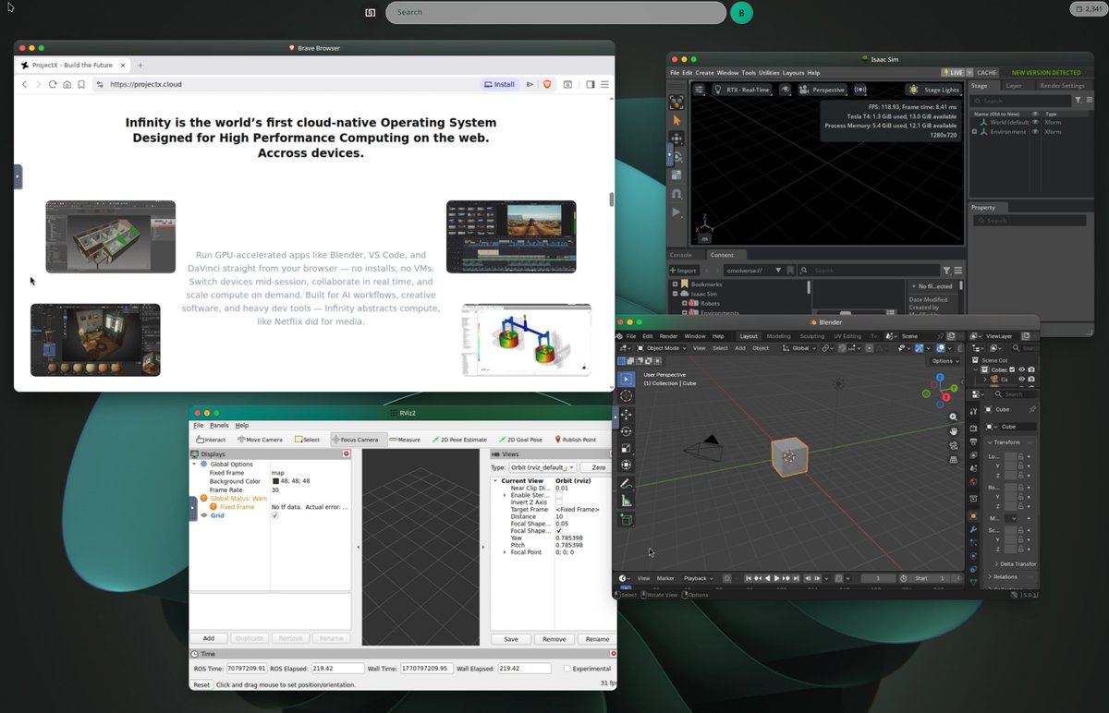Select the Cursor tool in Blender toolbar
Screen dimensions: 1109x713
tap(627, 396)
